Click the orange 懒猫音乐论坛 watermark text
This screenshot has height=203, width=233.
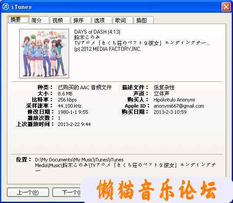coord(156,189)
